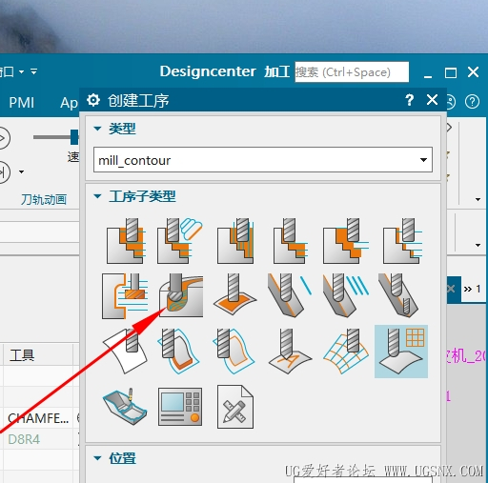Image resolution: width=488 pixels, height=483 pixels.
Task: Select the Rest Milling operation subtype
Action: 346,241
